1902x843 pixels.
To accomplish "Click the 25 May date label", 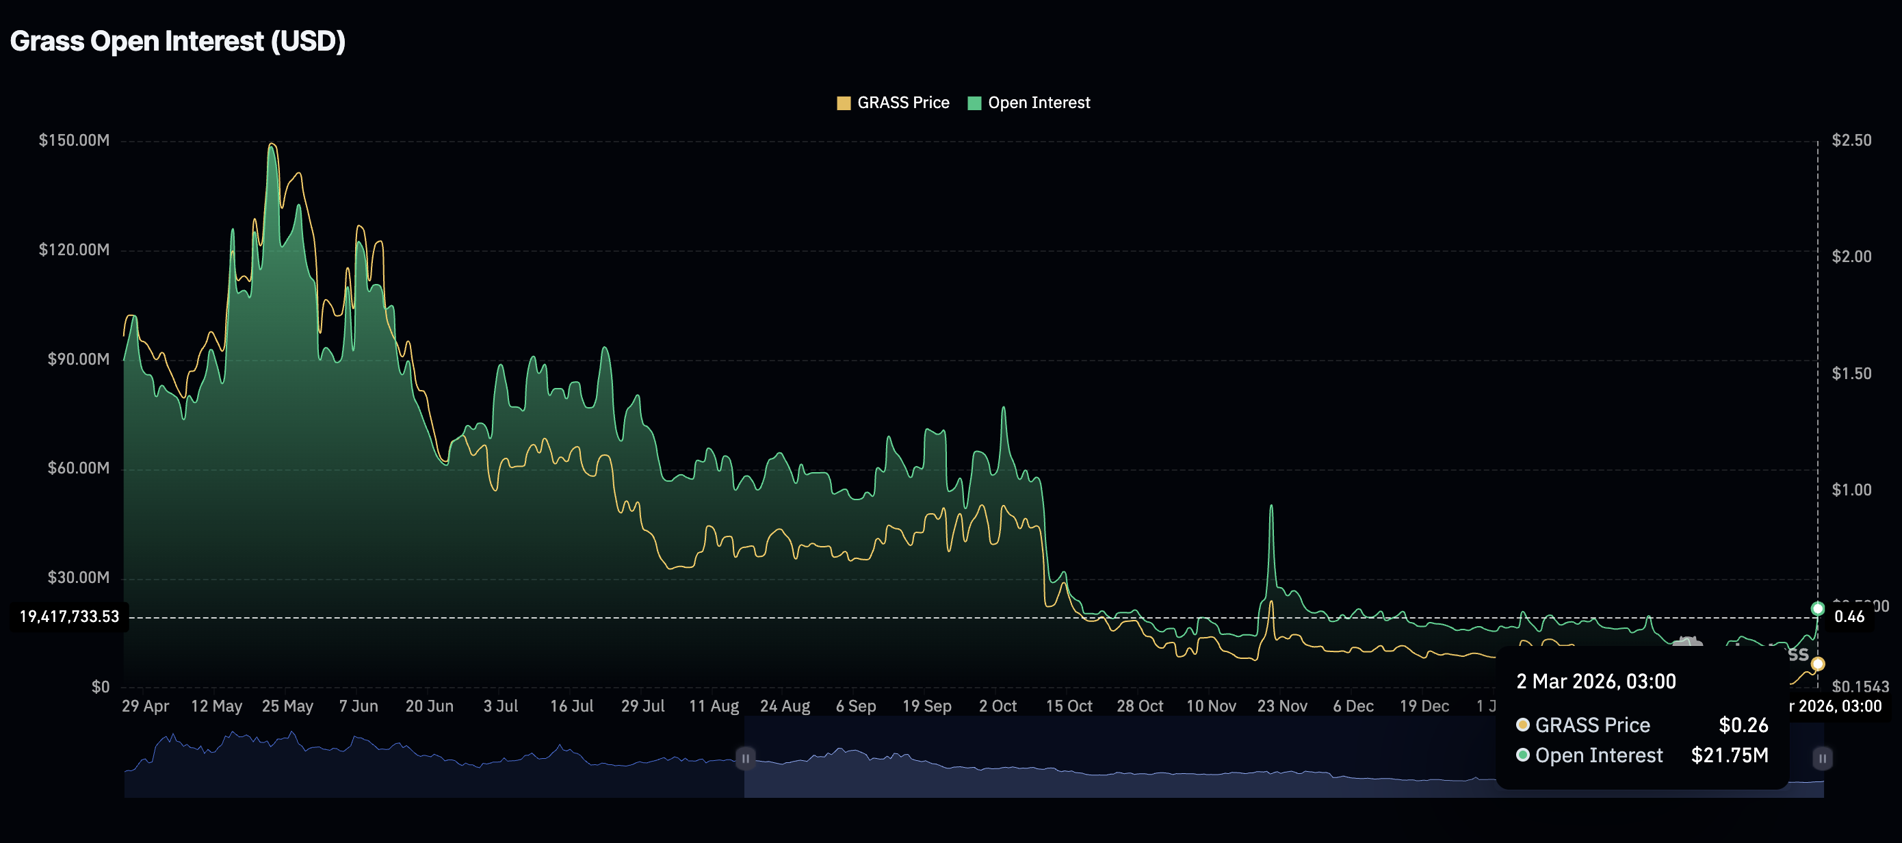I will click(x=287, y=706).
